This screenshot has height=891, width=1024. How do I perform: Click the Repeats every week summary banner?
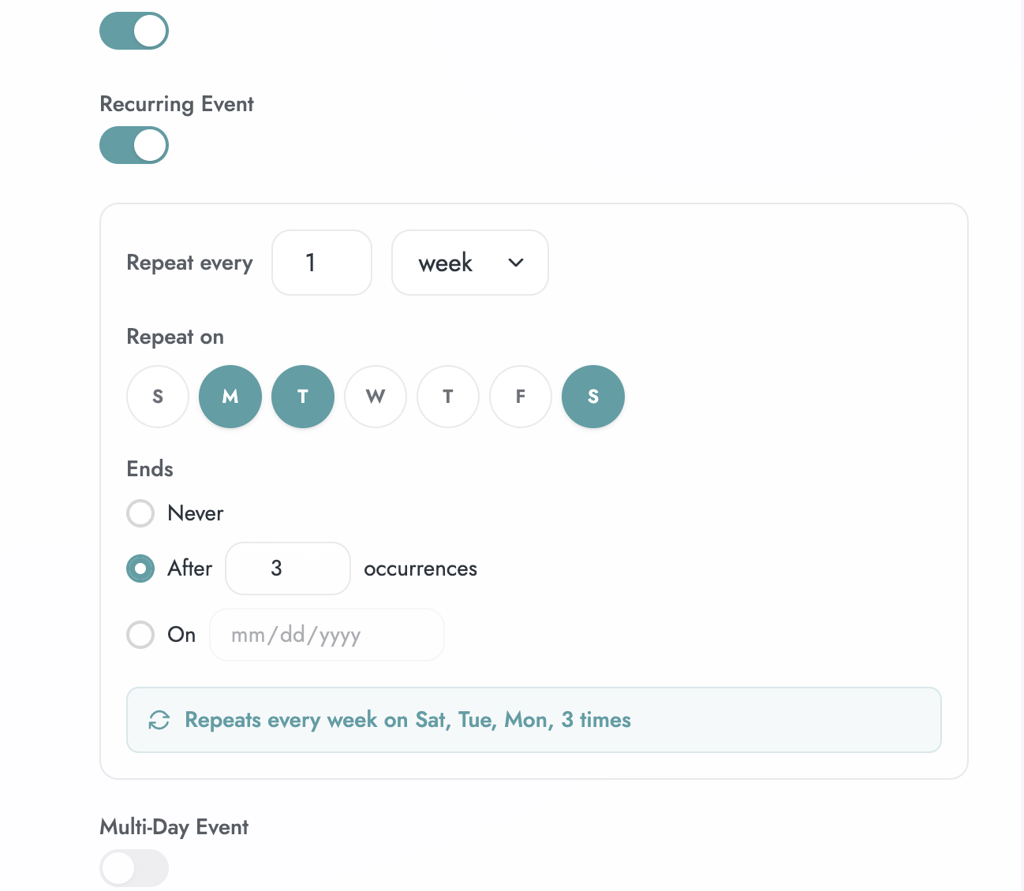point(533,720)
